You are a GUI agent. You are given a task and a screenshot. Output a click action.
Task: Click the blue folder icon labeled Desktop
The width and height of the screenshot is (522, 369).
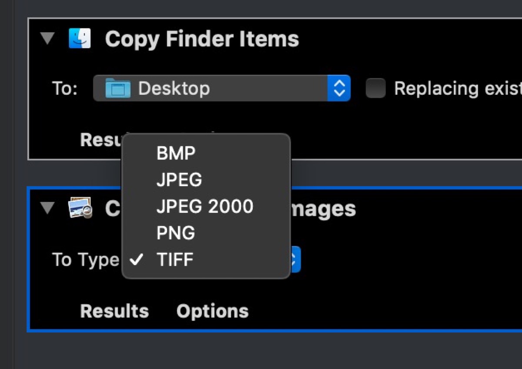pos(118,88)
